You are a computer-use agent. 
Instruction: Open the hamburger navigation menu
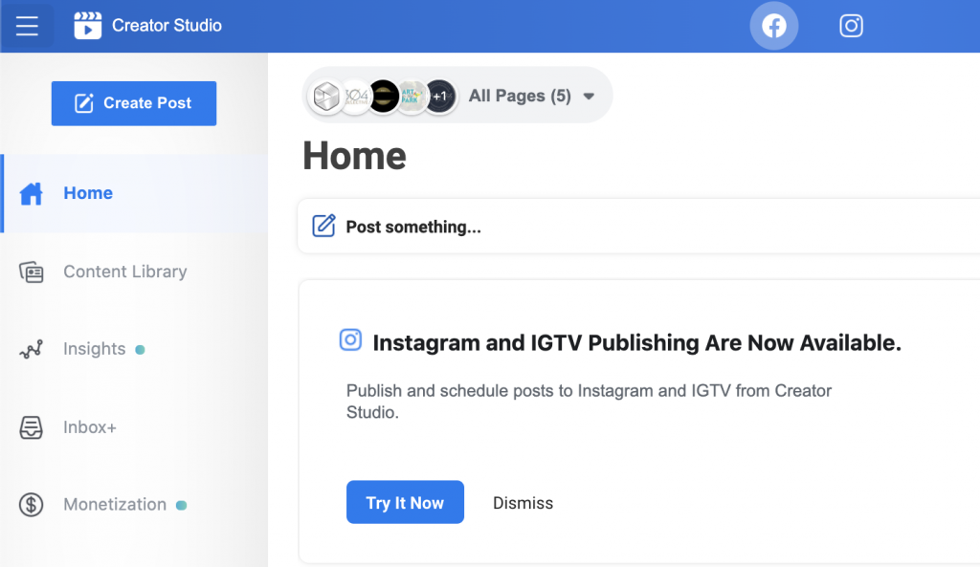[27, 26]
